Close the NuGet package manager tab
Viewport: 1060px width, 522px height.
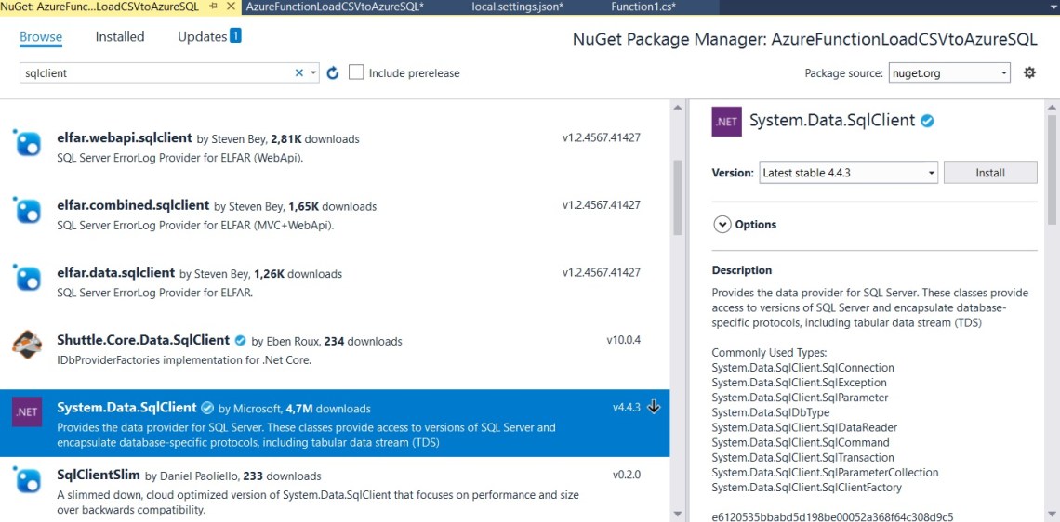(231, 7)
